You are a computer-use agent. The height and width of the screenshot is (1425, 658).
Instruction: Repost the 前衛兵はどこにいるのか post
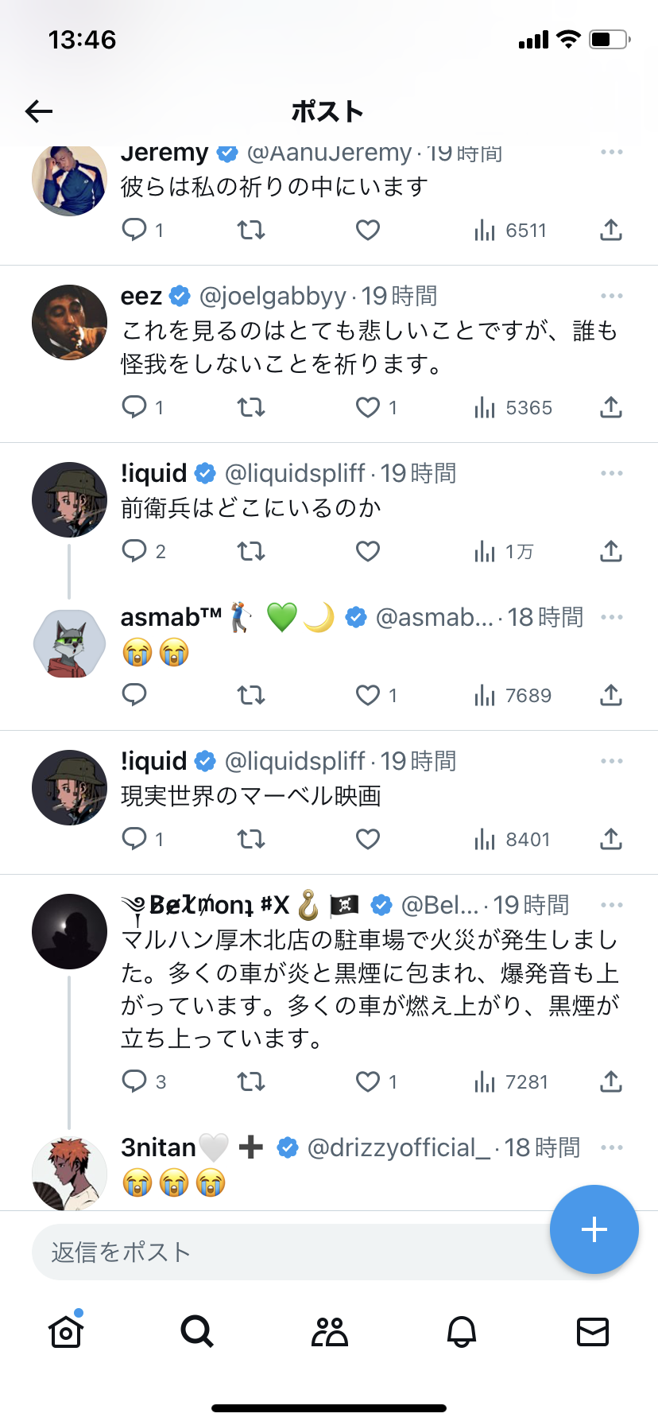(x=251, y=552)
